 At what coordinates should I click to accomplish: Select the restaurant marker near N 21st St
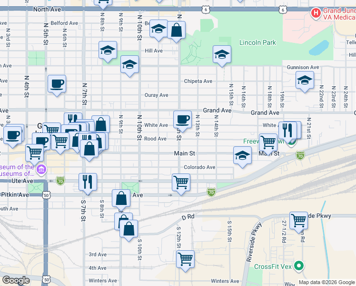pyautogui.click(x=287, y=131)
